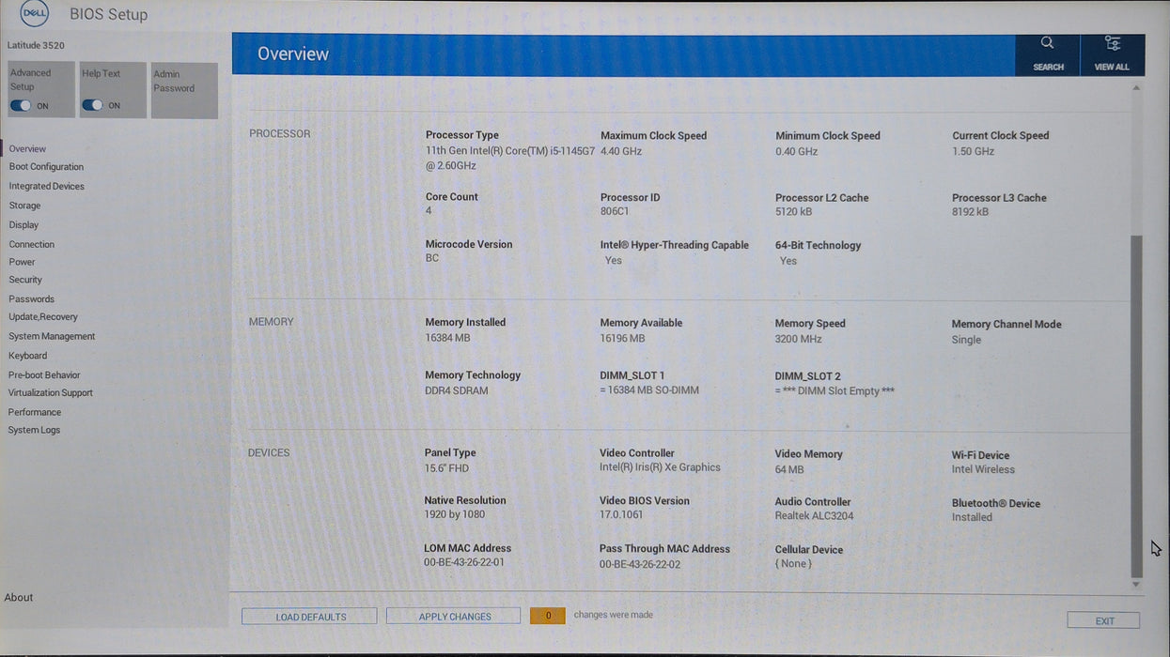
Task: Click the Apply Changes button
Action: 454,617
